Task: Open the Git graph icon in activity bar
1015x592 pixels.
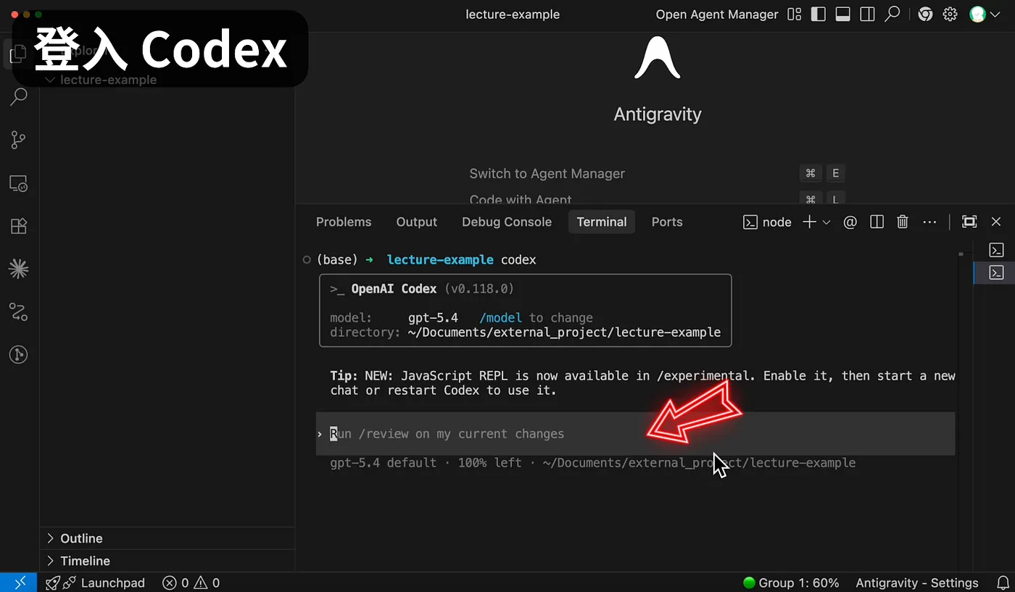Action: click(19, 354)
